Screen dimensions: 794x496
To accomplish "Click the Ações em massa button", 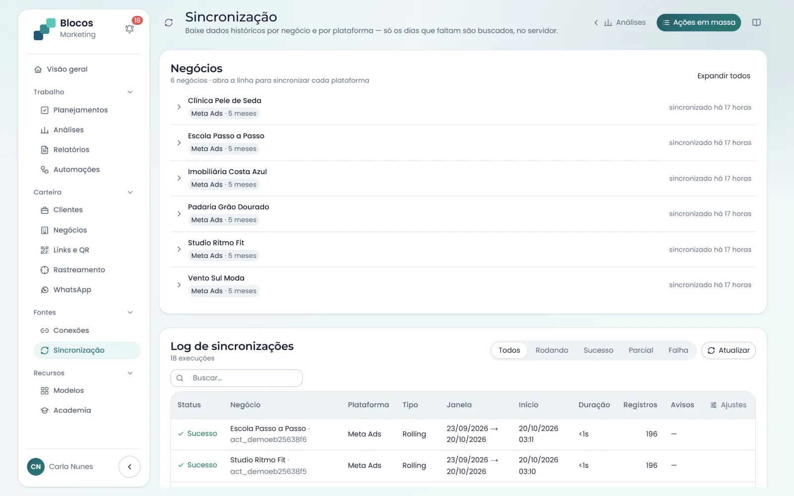I will (x=699, y=22).
